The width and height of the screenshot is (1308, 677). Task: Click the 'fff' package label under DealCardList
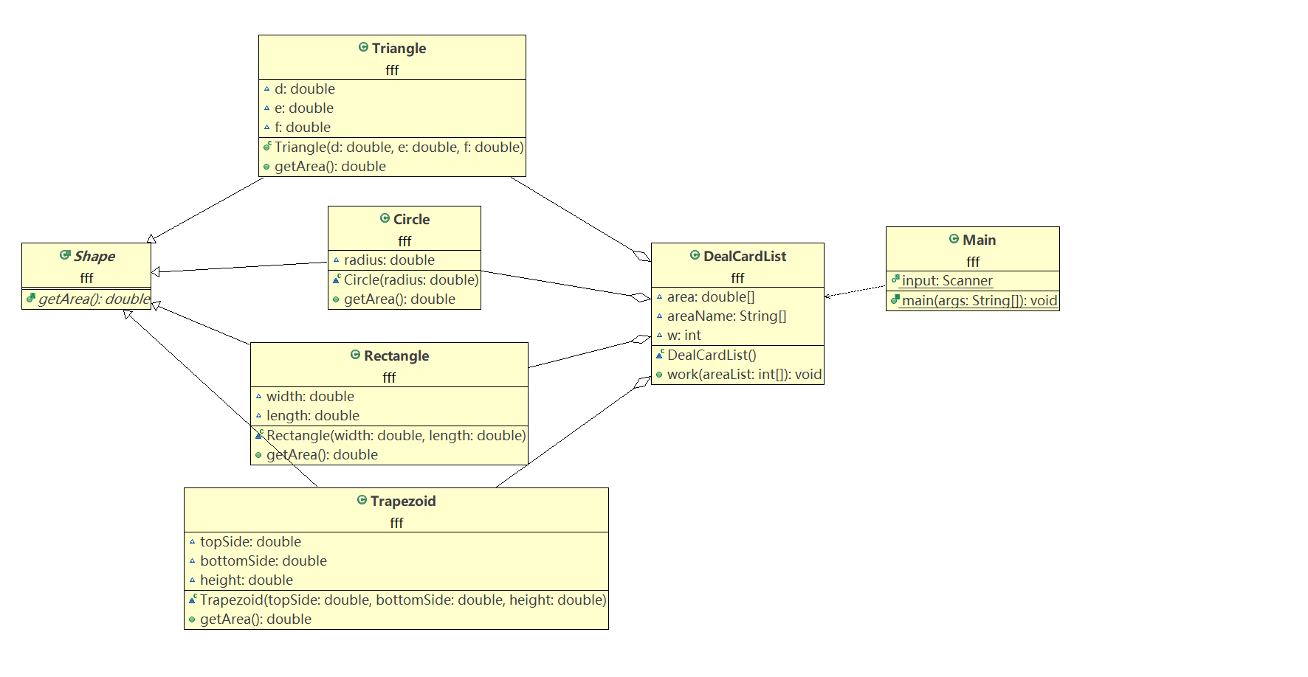pos(737,278)
